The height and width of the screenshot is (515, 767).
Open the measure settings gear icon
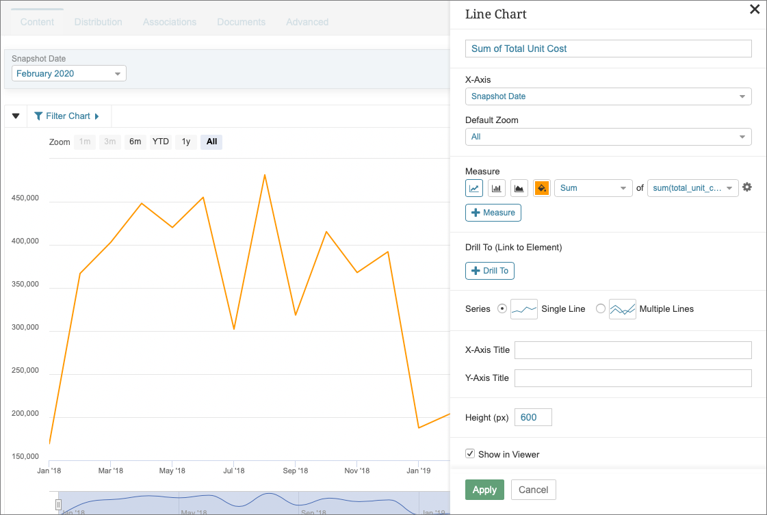(x=746, y=187)
